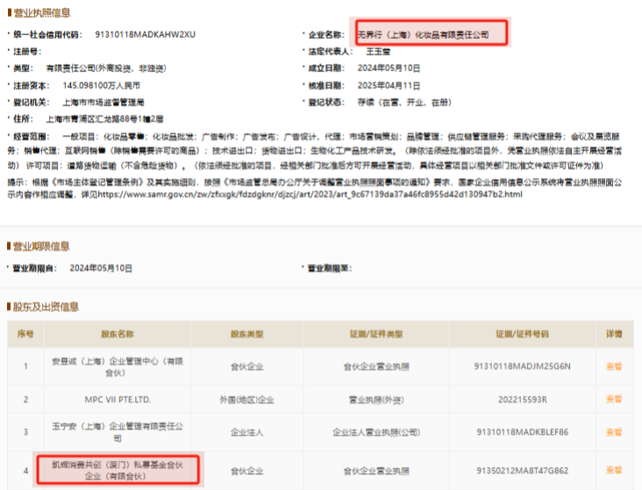Click 企业法人营业执照(公司) certificate type cell
Image resolution: width=642 pixels, height=490 pixels.
click(376, 432)
